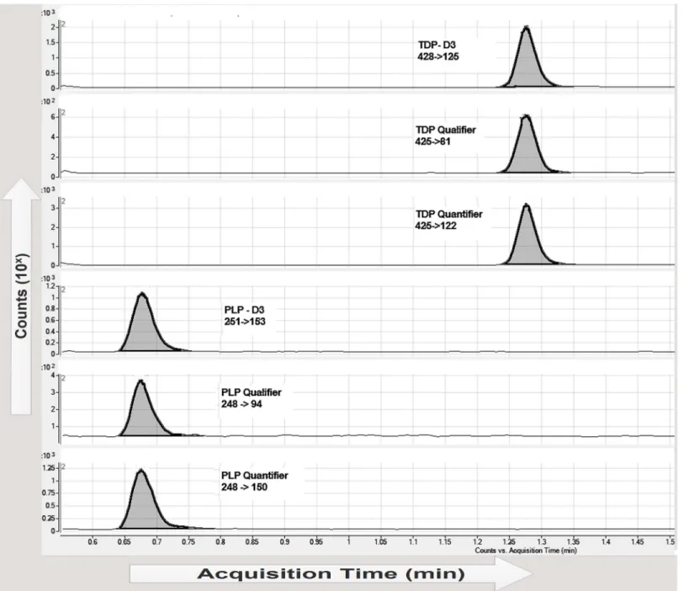This screenshot has width=684, height=591.
Task: Click time-axis tick label 1.1
Action: [x=412, y=541]
